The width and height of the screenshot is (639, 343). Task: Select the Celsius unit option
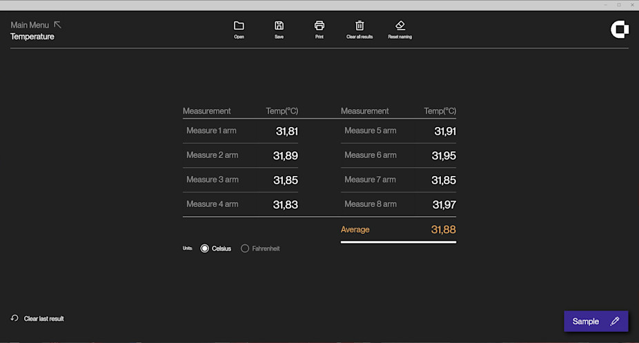pos(205,248)
